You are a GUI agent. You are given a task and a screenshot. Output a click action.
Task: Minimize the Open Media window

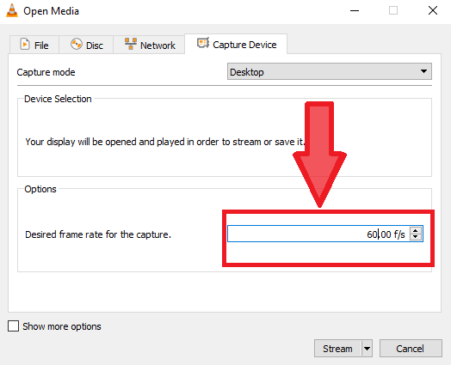click(x=355, y=11)
